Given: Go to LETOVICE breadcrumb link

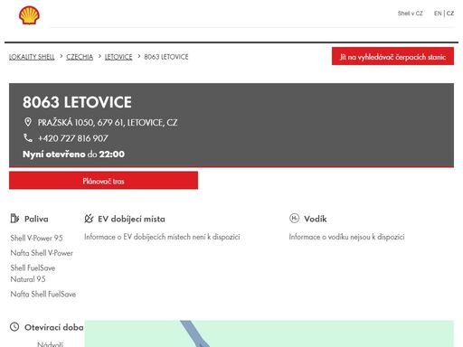Looking at the screenshot, I should click(118, 57).
